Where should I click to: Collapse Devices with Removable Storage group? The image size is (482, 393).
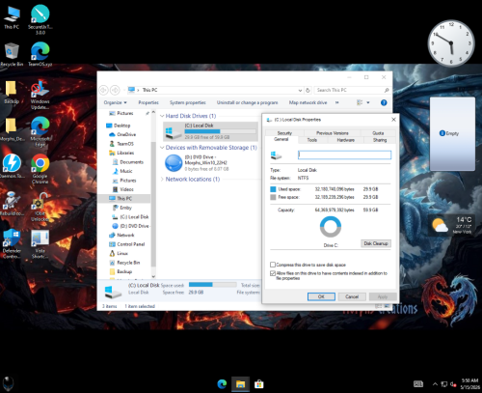162,148
